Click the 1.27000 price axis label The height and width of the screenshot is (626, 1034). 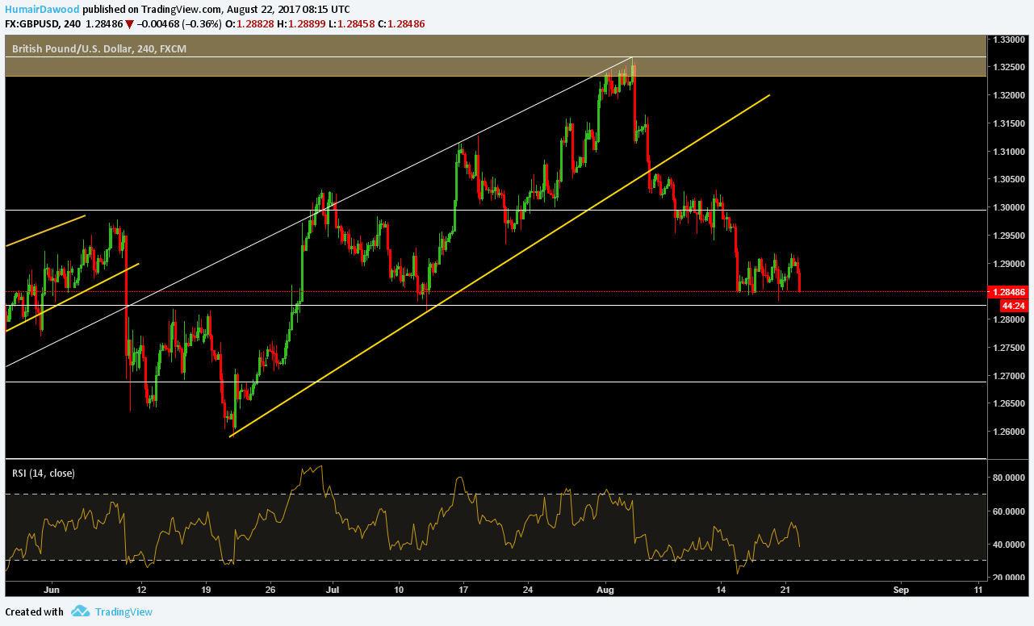[x=1009, y=376]
